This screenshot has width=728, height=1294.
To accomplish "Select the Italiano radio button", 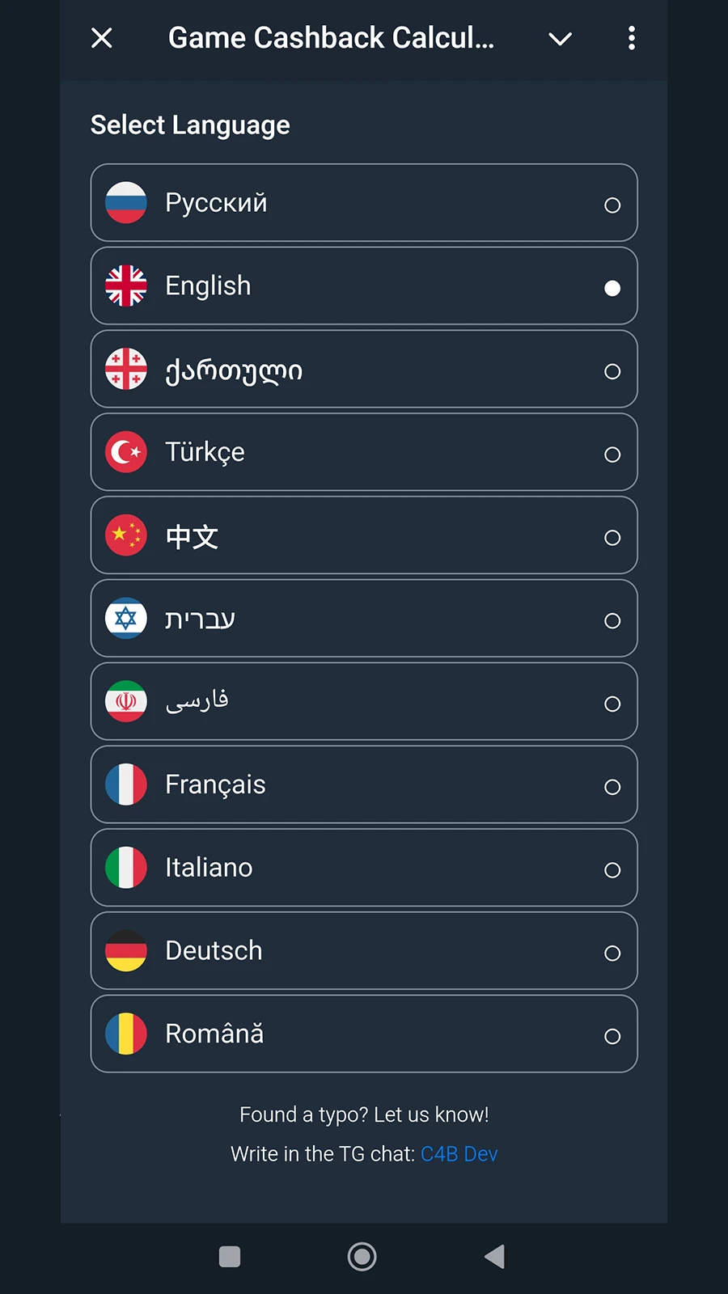I will point(612,870).
